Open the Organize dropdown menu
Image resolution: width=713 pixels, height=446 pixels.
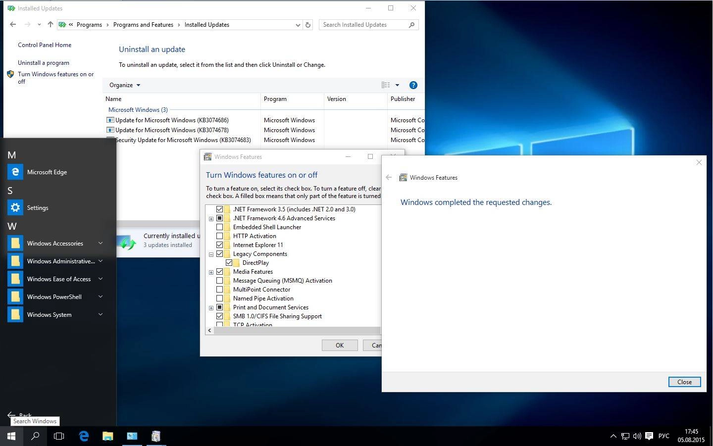pos(125,85)
